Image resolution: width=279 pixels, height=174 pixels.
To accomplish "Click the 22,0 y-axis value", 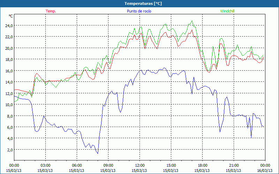I will [9, 37].
